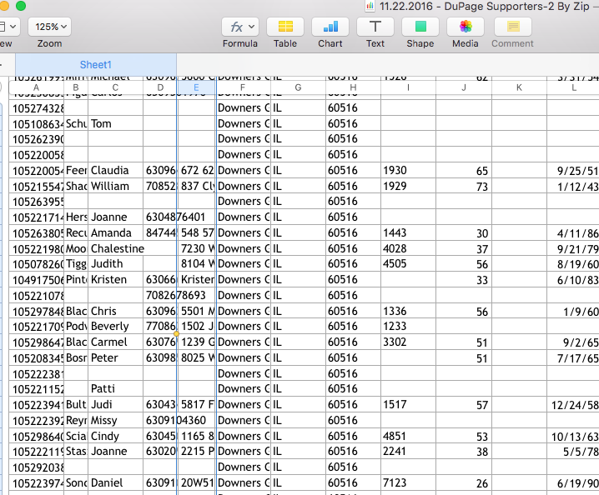Click the Table toolbar icon
The image size is (599, 495).
pos(285,27)
